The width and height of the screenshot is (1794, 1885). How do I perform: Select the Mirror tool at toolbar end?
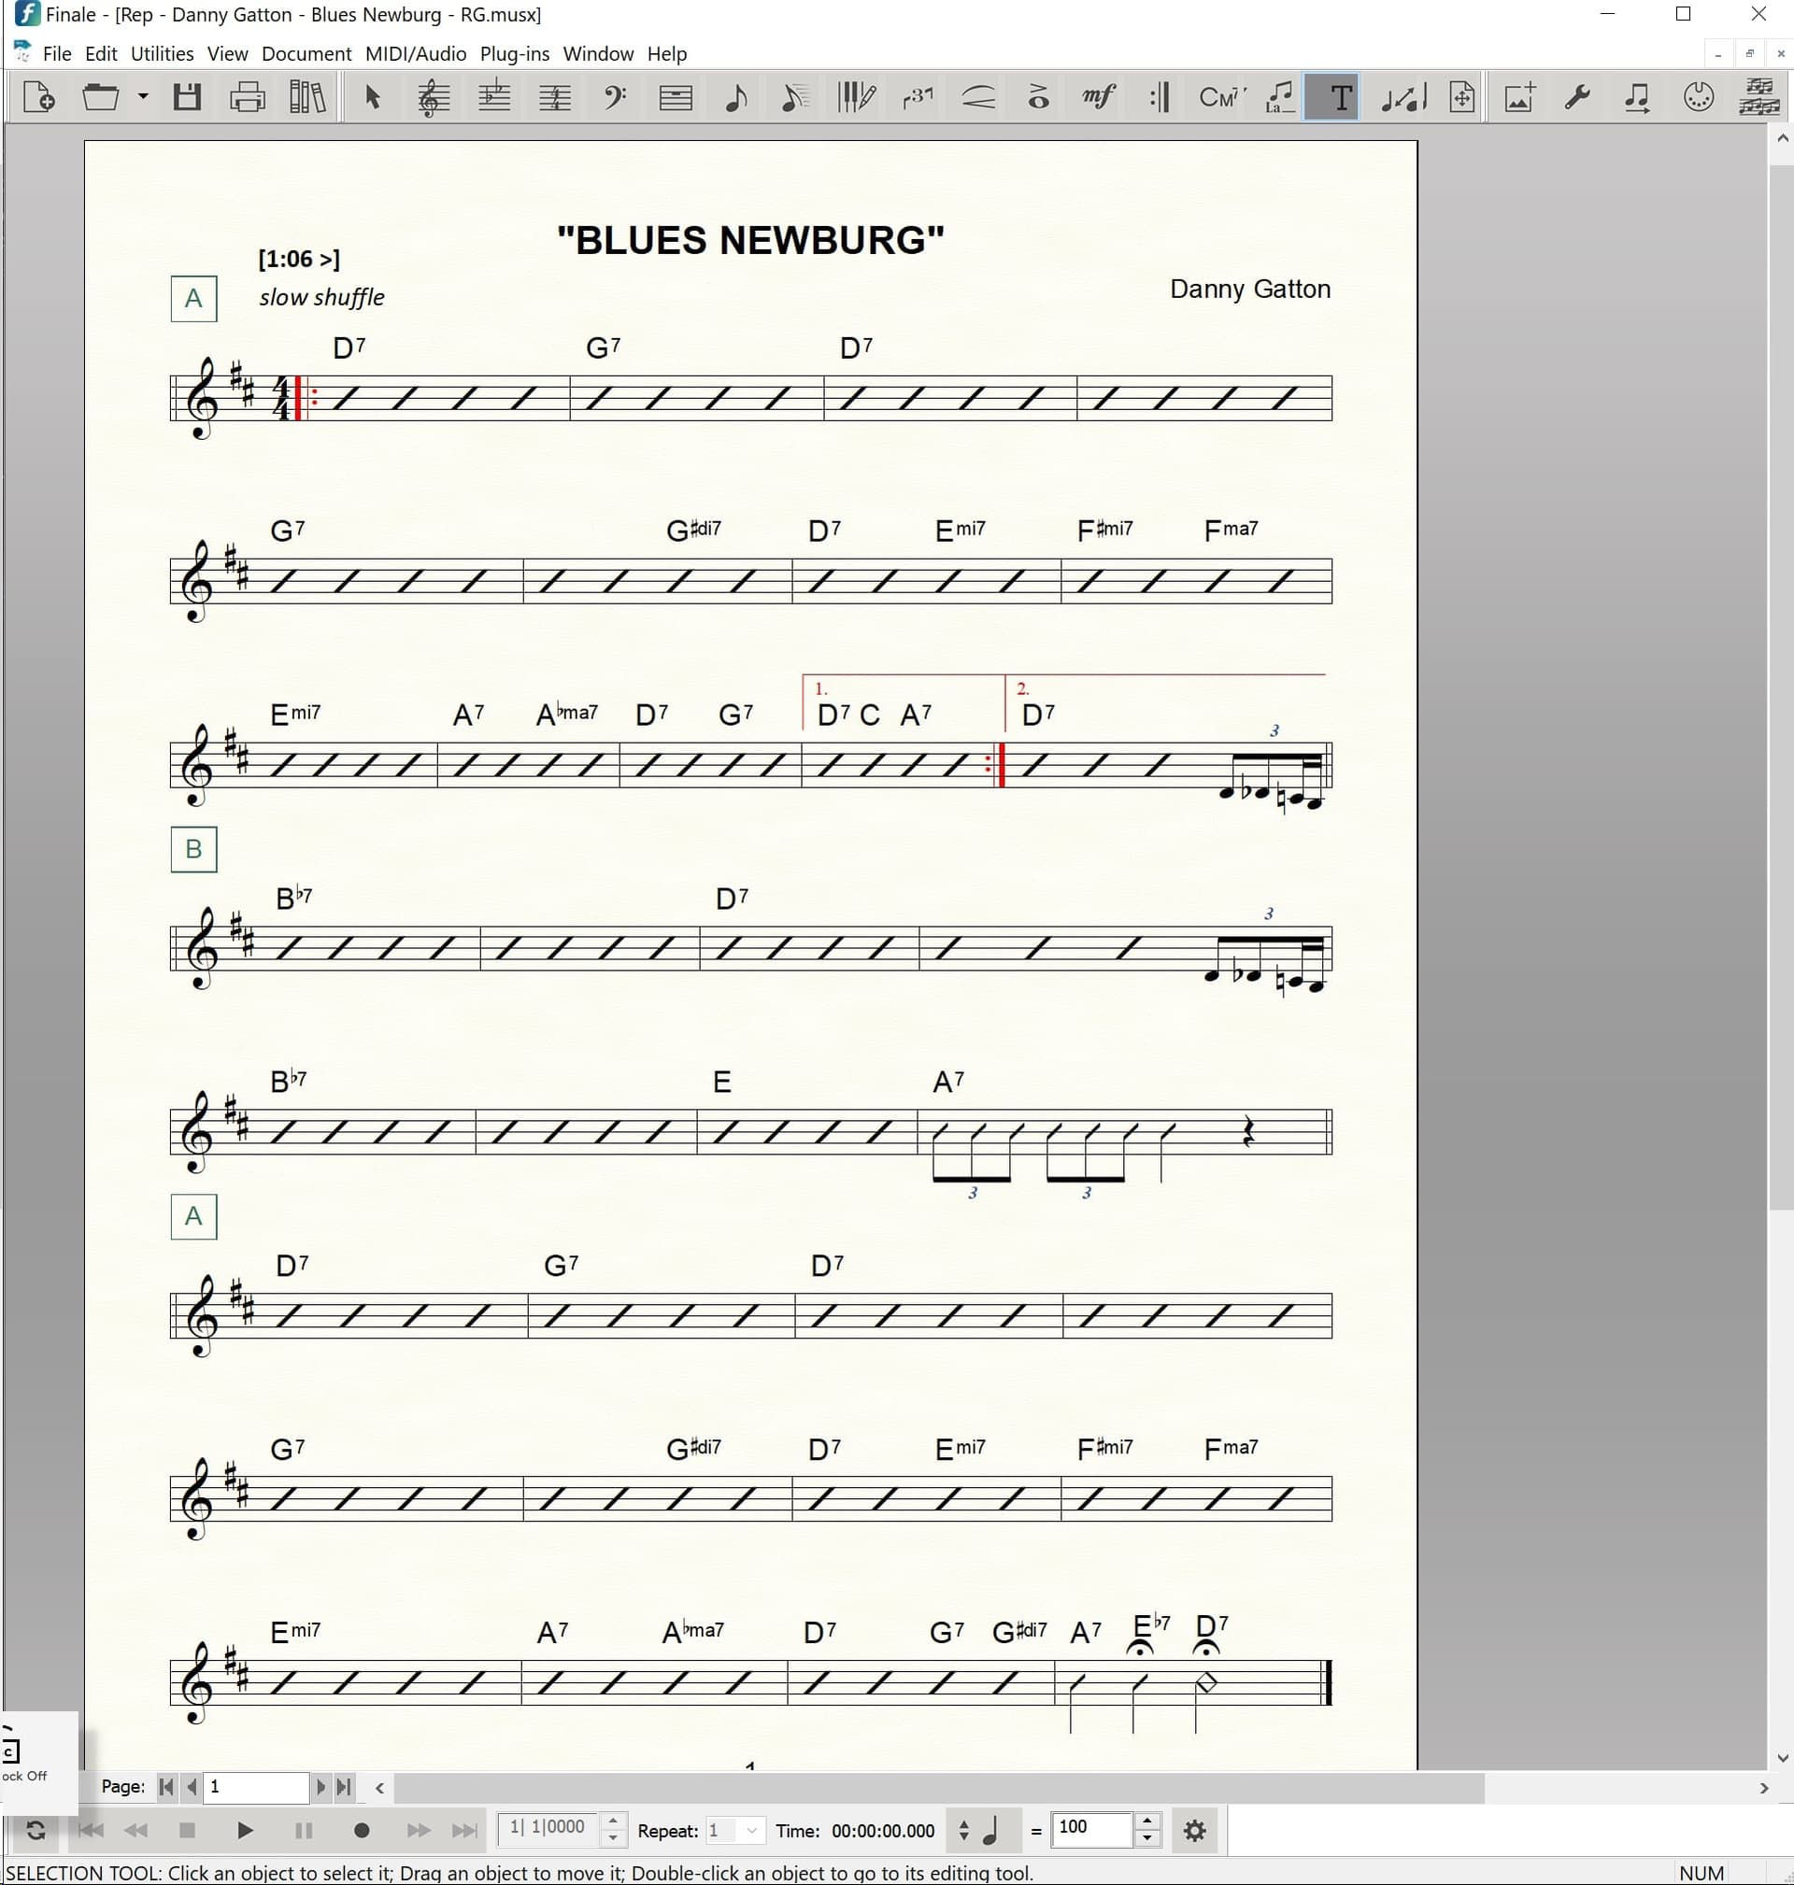point(1758,97)
